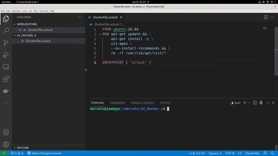This screenshot has width=278, height=156.
Task: Open the Run menu
Action: (x=36, y=11)
